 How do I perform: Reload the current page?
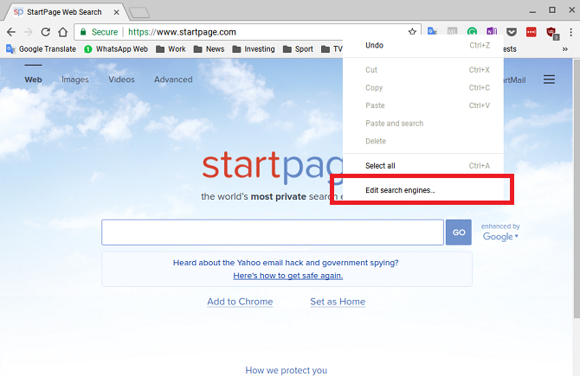46,32
